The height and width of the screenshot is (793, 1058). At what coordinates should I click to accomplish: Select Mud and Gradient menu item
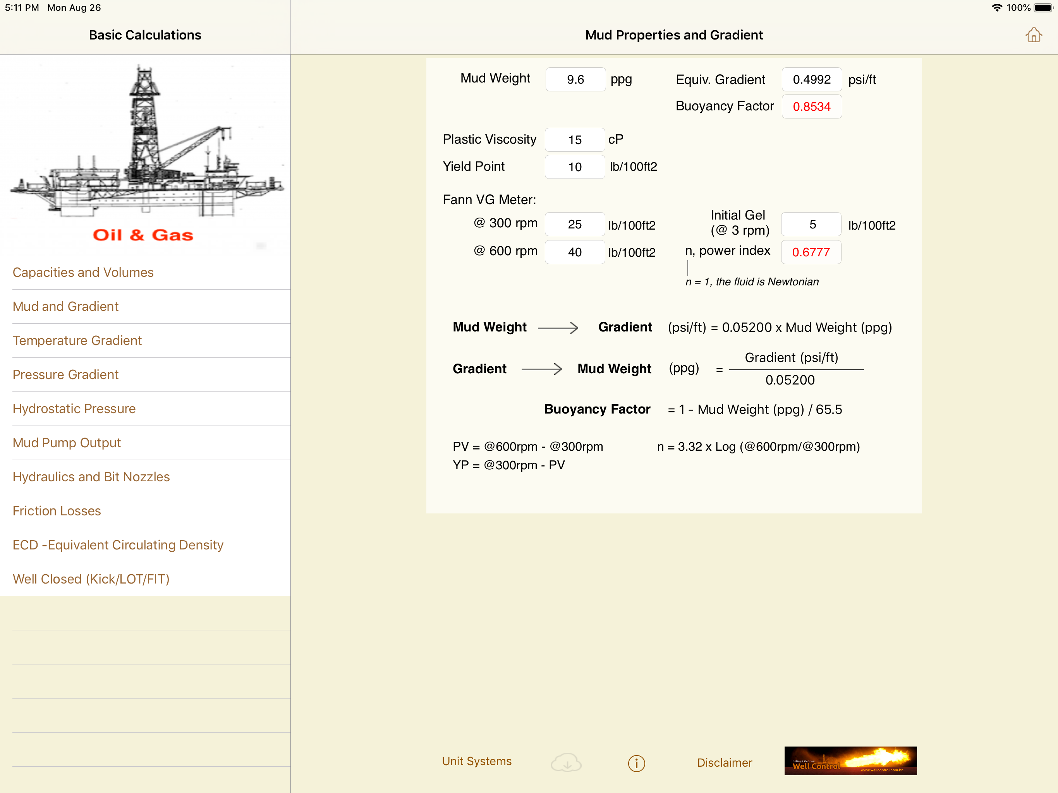(x=65, y=306)
